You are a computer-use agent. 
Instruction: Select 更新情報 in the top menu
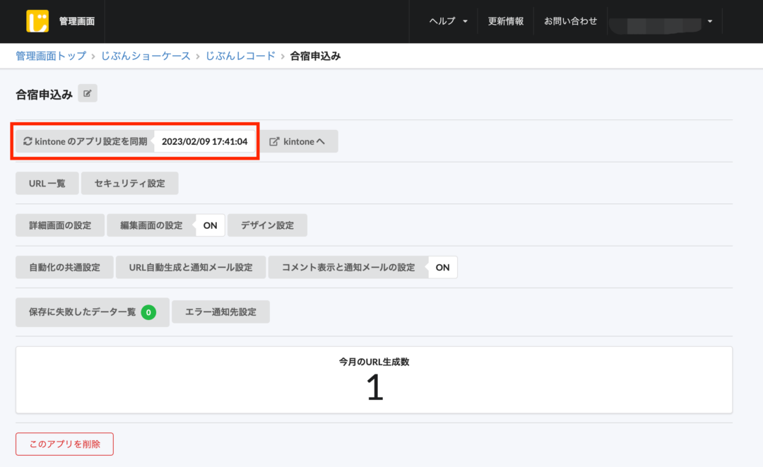(505, 21)
